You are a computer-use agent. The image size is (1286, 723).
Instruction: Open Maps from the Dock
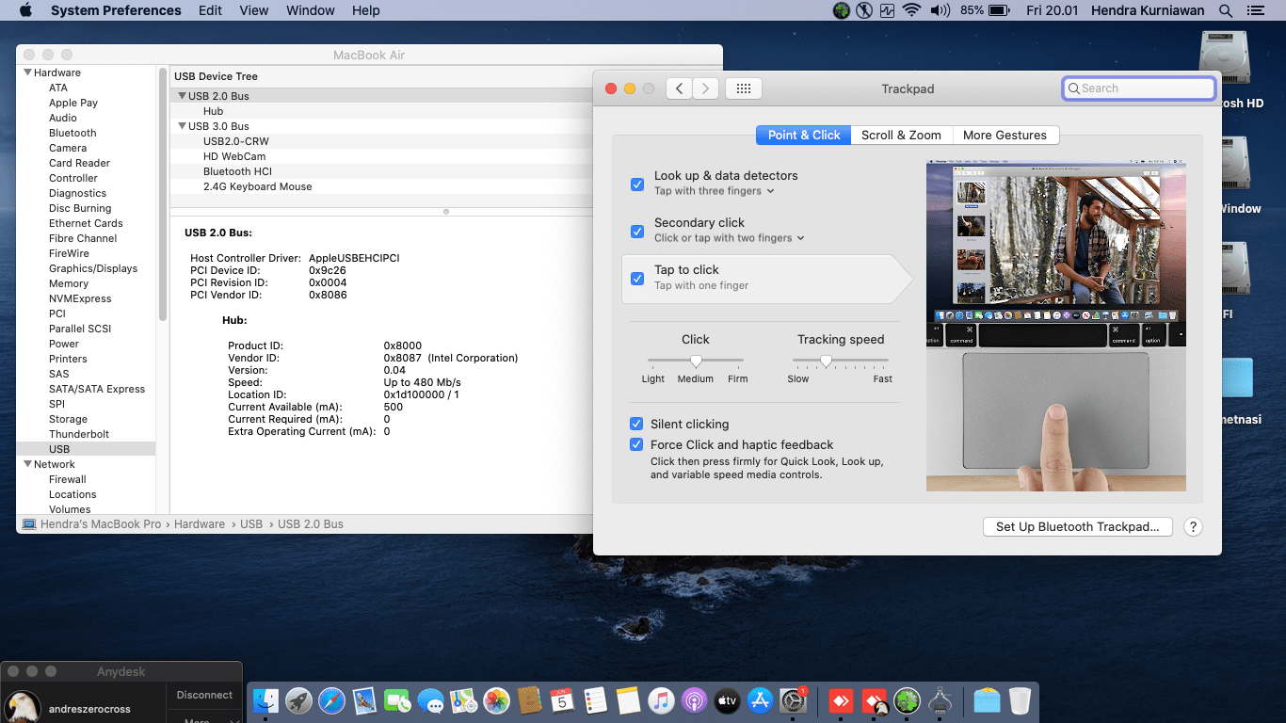464,700
